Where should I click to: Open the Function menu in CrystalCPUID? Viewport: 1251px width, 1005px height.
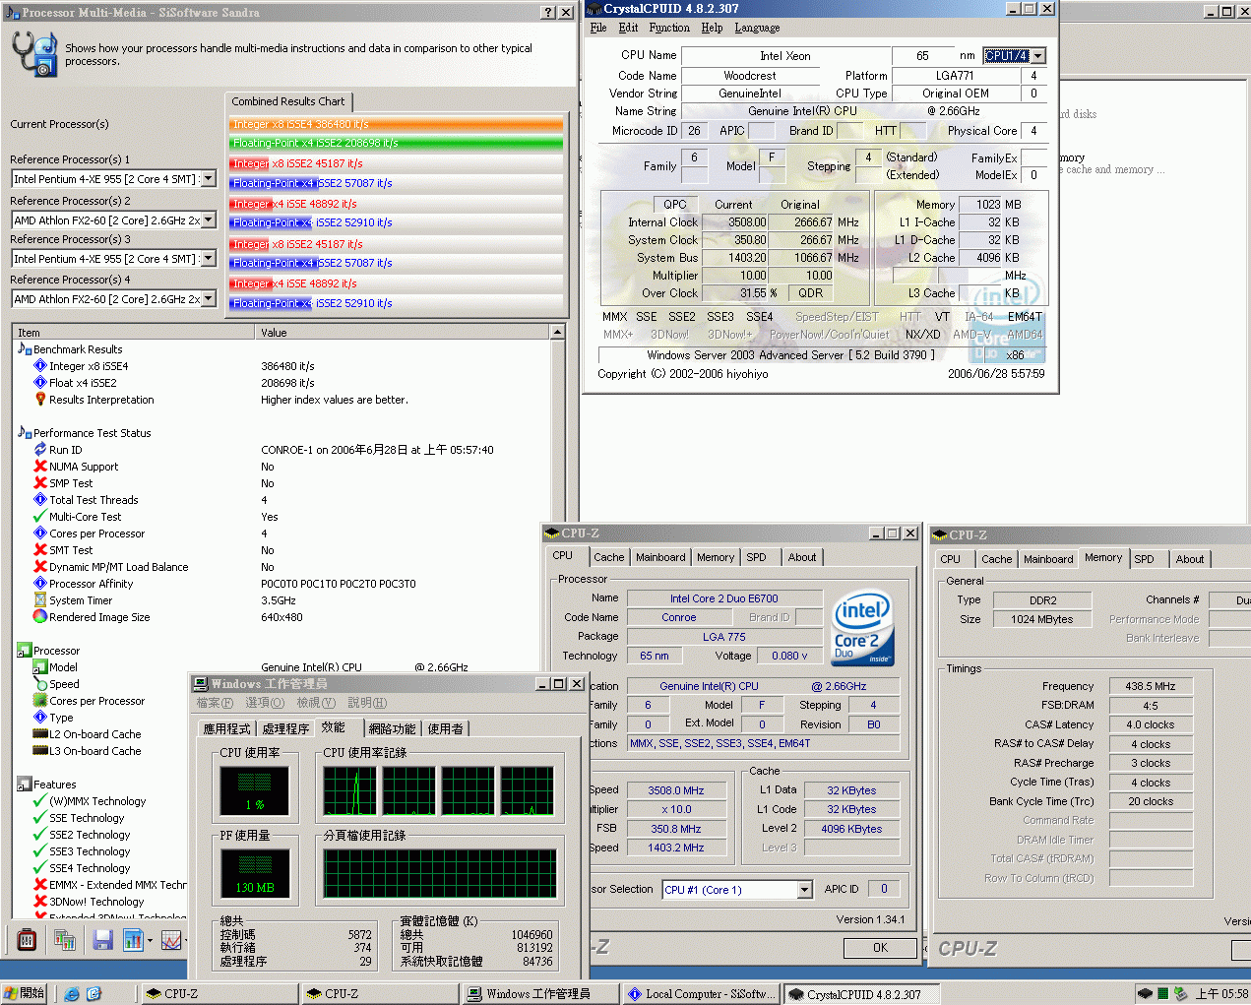(668, 28)
